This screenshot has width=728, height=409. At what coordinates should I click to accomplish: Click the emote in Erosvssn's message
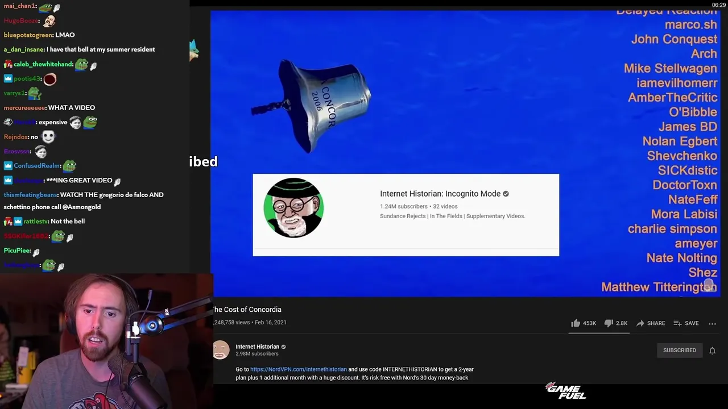coord(40,152)
